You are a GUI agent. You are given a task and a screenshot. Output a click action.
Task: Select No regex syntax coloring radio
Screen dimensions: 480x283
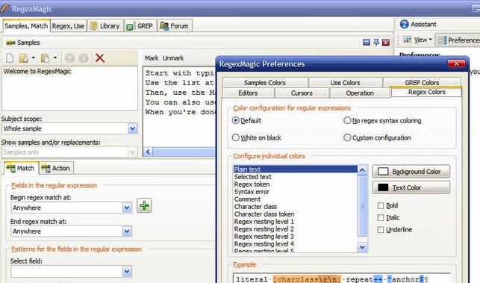point(347,120)
